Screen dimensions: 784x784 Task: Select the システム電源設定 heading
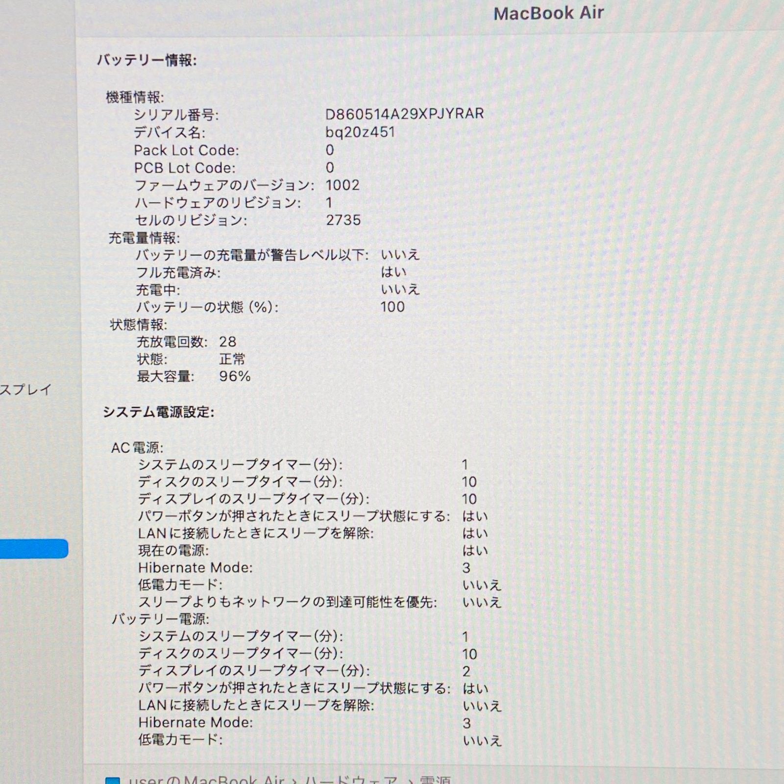pyautogui.click(x=159, y=413)
